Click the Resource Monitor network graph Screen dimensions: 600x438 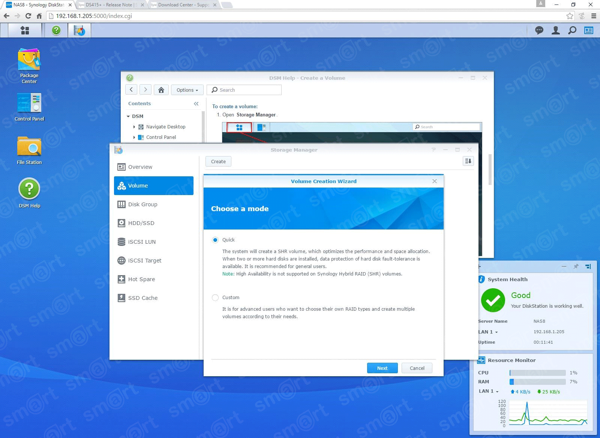(x=547, y=413)
